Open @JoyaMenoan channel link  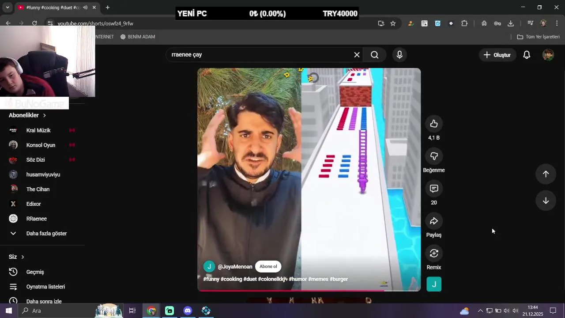(235, 267)
